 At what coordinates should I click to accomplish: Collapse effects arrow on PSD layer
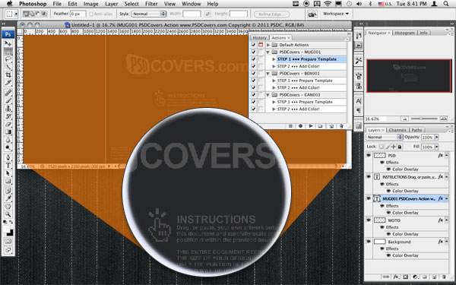(x=446, y=156)
